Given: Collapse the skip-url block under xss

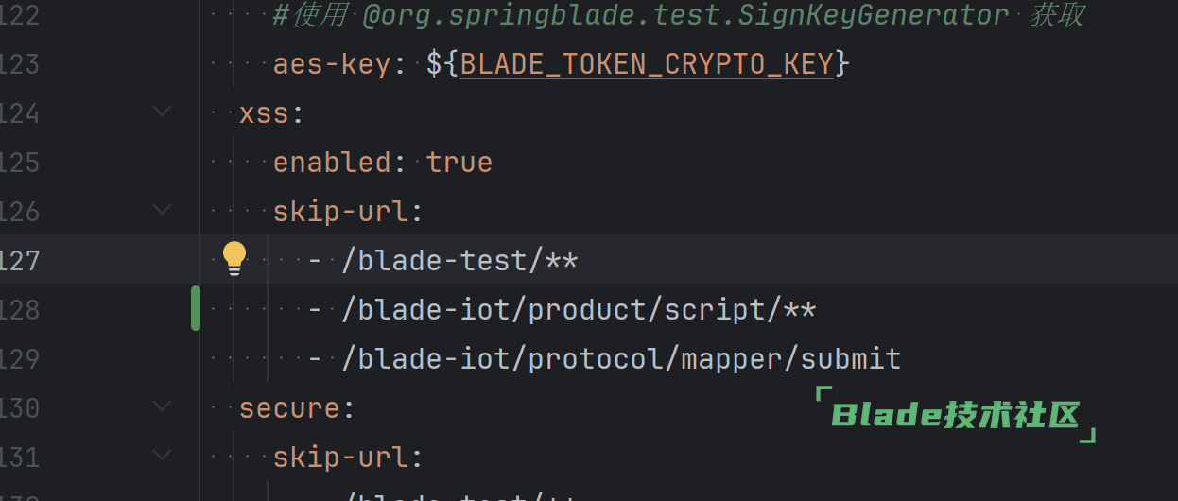Looking at the screenshot, I should (x=163, y=210).
